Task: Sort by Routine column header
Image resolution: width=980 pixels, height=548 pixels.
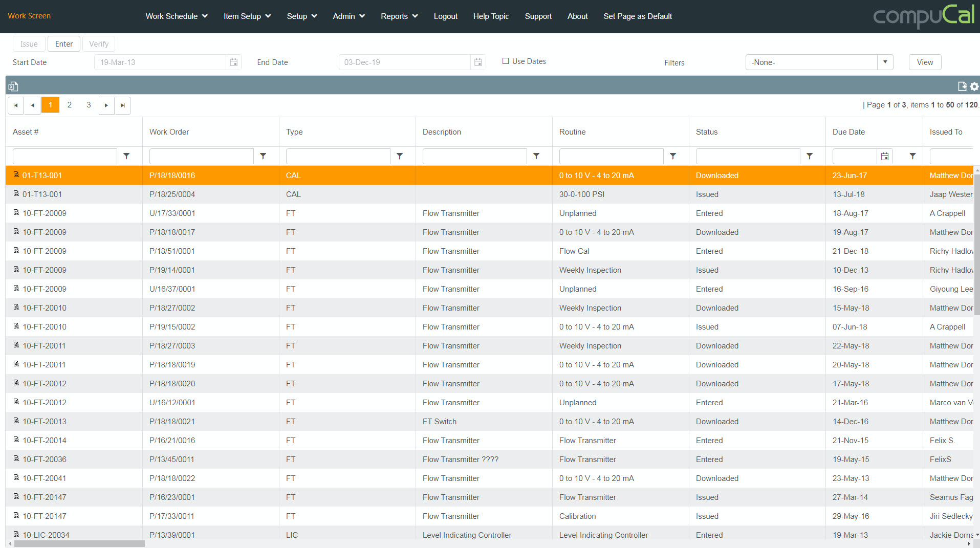Action: [x=572, y=132]
